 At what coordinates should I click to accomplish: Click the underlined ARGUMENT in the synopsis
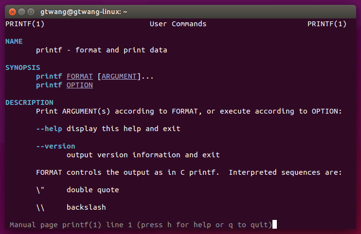click(119, 76)
